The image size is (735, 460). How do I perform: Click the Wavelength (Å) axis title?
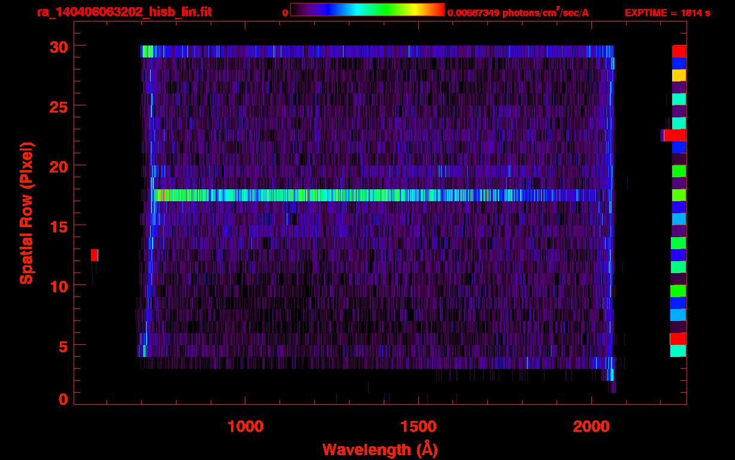pos(380,449)
